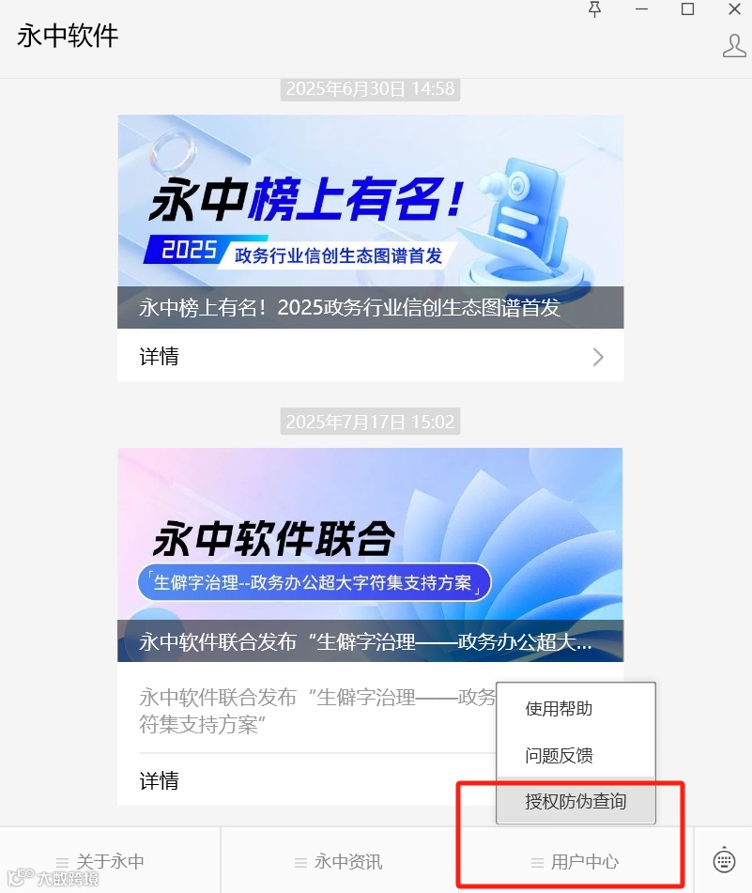Screen dimensions: 752x893
Task: Open 详情 under the 生僻字治理 article
Action: 159,780
